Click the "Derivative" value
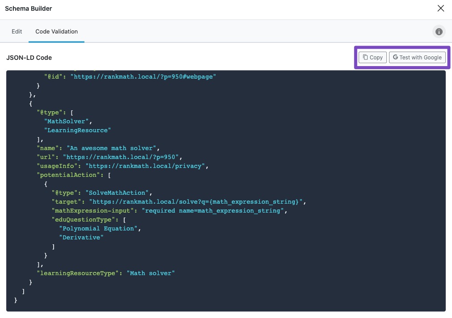The height and width of the screenshot is (318, 452). pos(81,238)
